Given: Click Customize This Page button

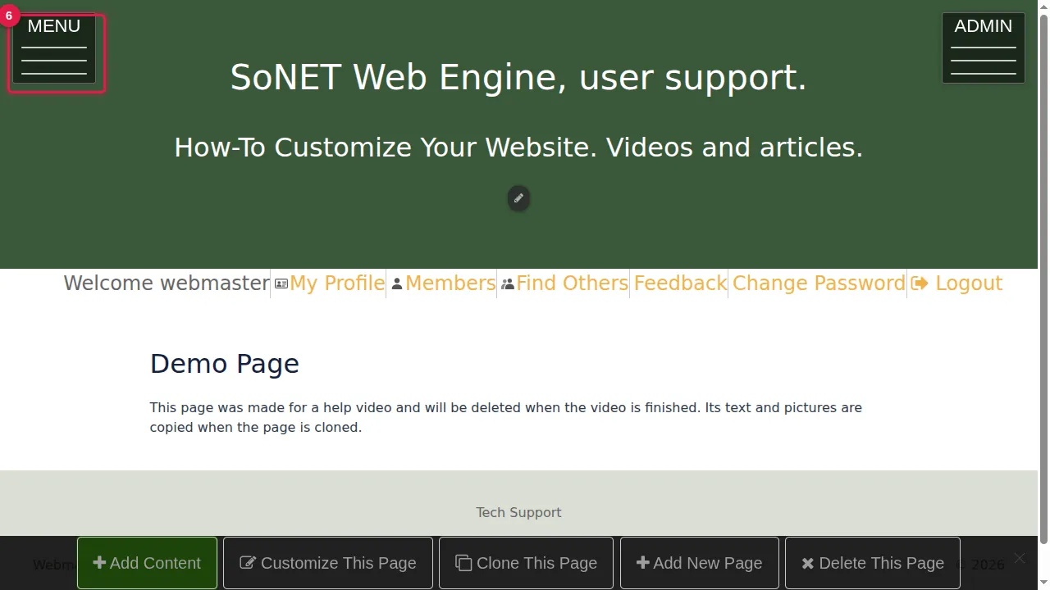Looking at the screenshot, I should click(328, 563).
